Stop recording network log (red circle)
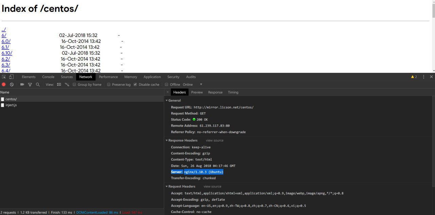435x215 pixels. click(x=4, y=84)
